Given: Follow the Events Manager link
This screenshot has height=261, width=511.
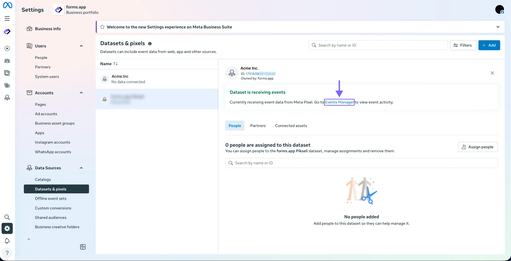Looking at the screenshot, I should click(x=339, y=102).
